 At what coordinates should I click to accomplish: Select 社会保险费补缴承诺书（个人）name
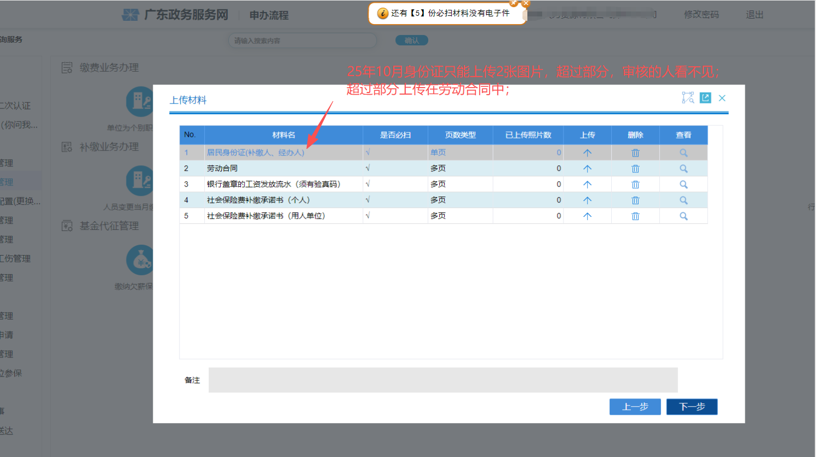258,200
